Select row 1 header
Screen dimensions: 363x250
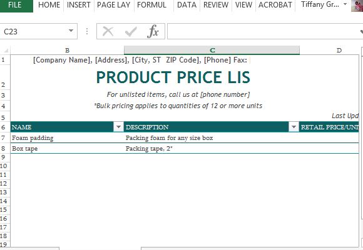[x=5, y=60]
